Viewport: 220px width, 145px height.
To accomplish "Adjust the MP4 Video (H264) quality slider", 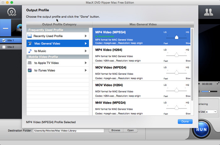I will click(x=177, y=55).
